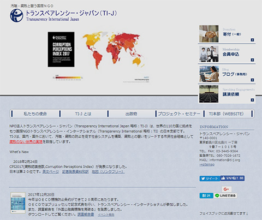Click the arrow icon beside 講演依頼
Viewport: 262px width, 220px height.
252,100
